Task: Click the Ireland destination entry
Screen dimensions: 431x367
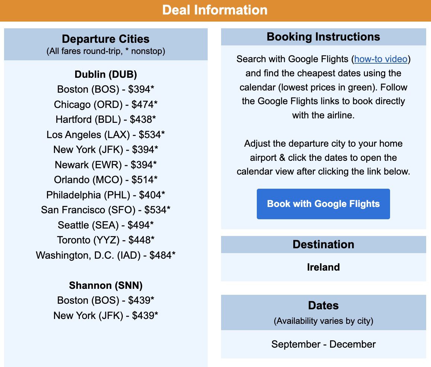Action: coord(323,267)
